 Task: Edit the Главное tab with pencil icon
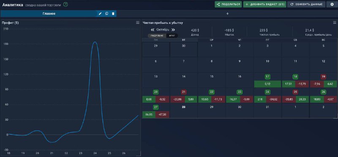coord(100,14)
